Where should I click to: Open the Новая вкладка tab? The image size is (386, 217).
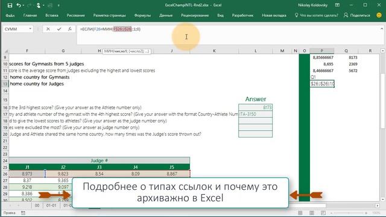274,15
